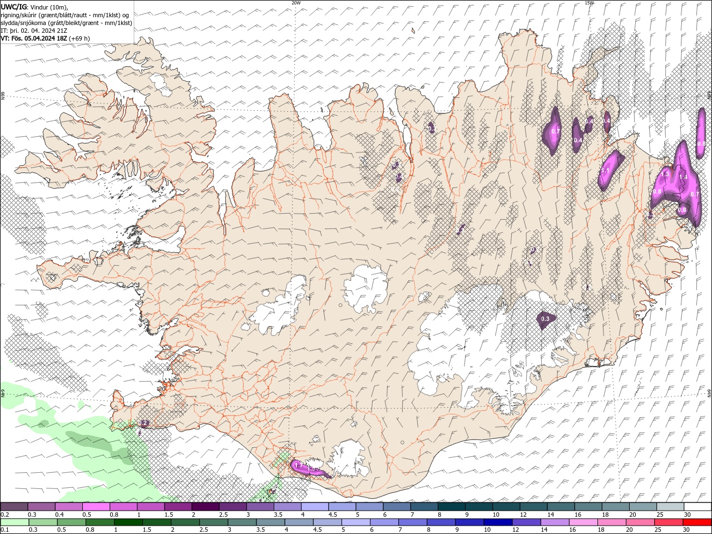Click the 1.3 snowfall value on east coast
The height and width of the screenshot is (534, 712).
pyautogui.click(x=665, y=174)
